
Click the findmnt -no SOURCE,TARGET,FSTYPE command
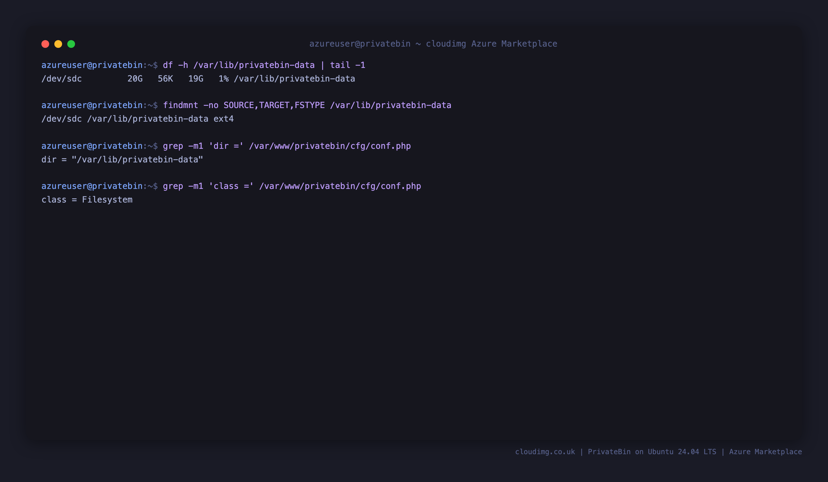[x=307, y=105]
